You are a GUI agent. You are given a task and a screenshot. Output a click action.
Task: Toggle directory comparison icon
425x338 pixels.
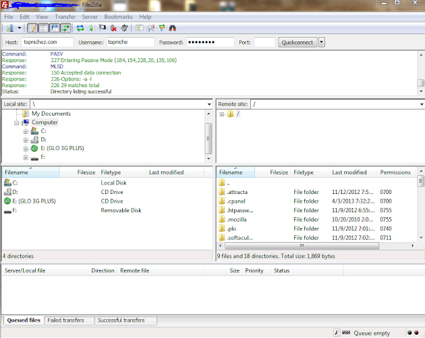[150, 28]
